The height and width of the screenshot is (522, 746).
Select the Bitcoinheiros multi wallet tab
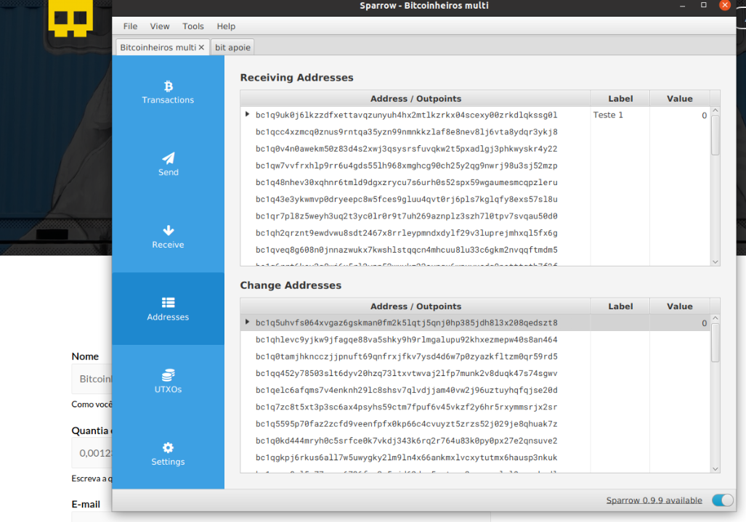[x=158, y=47]
